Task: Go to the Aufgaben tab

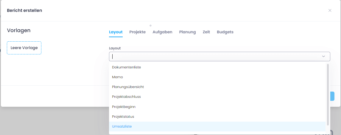Action: pos(162,32)
